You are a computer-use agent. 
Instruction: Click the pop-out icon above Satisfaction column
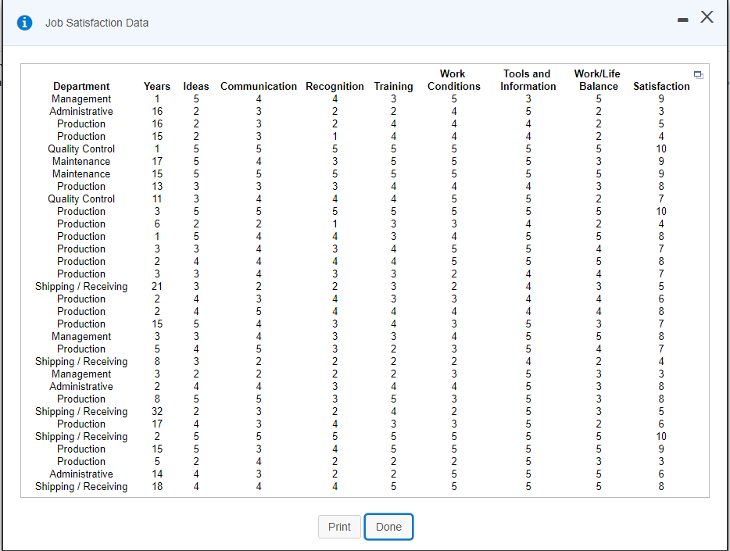pyautogui.click(x=698, y=73)
